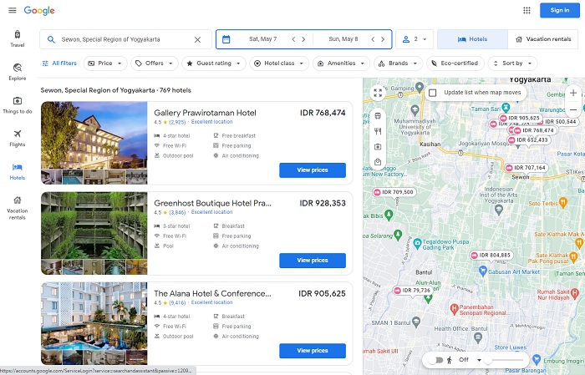Click Sat, May 7 check-in date
The height and width of the screenshot is (375, 585).
262,39
